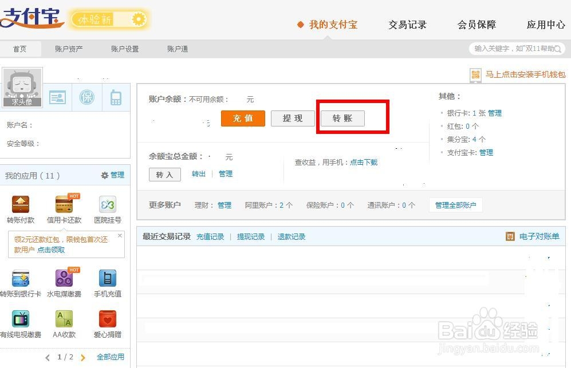
Task: Click 管理 link beside 银行卡
Action: tap(494, 113)
